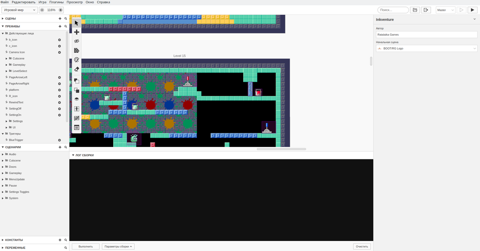Click the horizontal scrollbar under the world view
The image size is (480, 251).
pyautogui.click(x=281, y=149)
